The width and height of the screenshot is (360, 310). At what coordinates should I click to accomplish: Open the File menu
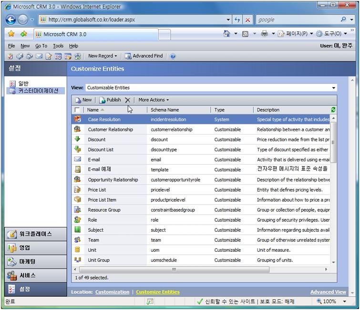click(11, 46)
